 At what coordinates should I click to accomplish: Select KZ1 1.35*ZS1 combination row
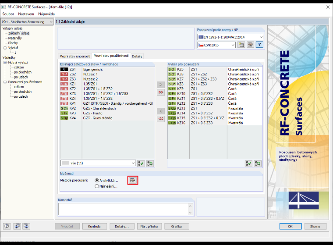point(107,84)
